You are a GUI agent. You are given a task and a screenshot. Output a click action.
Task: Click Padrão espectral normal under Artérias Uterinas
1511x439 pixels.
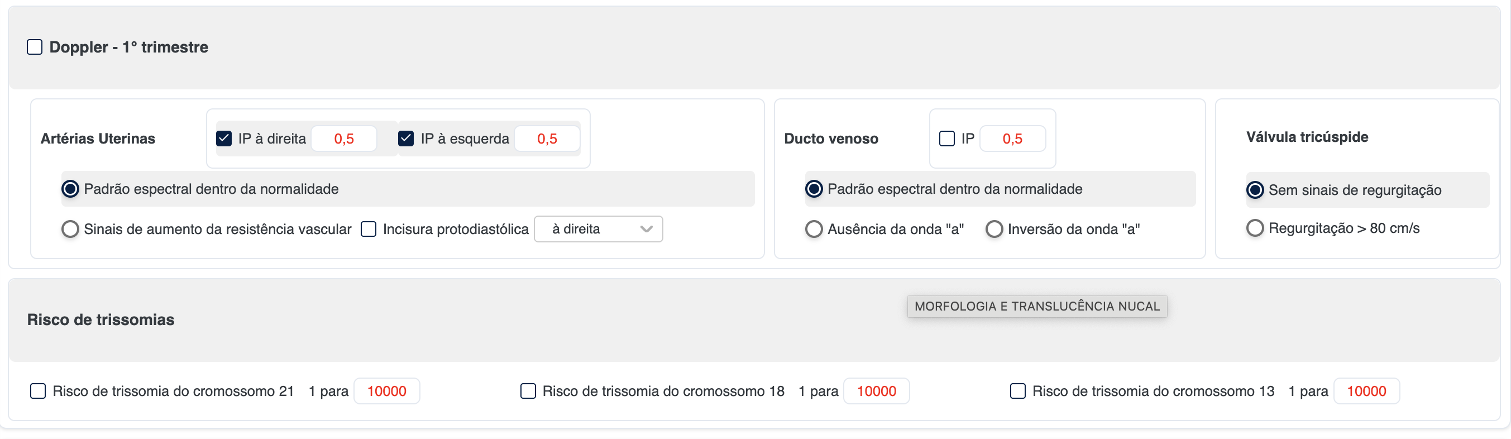coord(70,189)
